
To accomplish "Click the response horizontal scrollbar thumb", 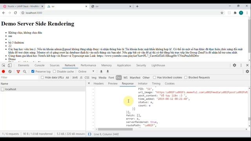I will point(115,129).
